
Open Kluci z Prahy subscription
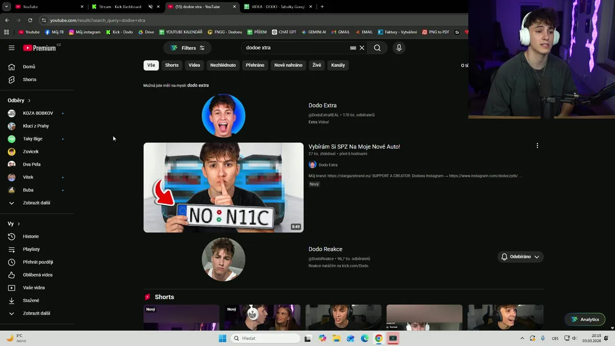pyautogui.click(x=37, y=126)
